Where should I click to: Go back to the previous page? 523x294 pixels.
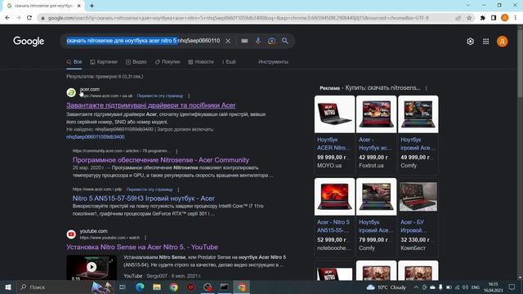point(7,18)
